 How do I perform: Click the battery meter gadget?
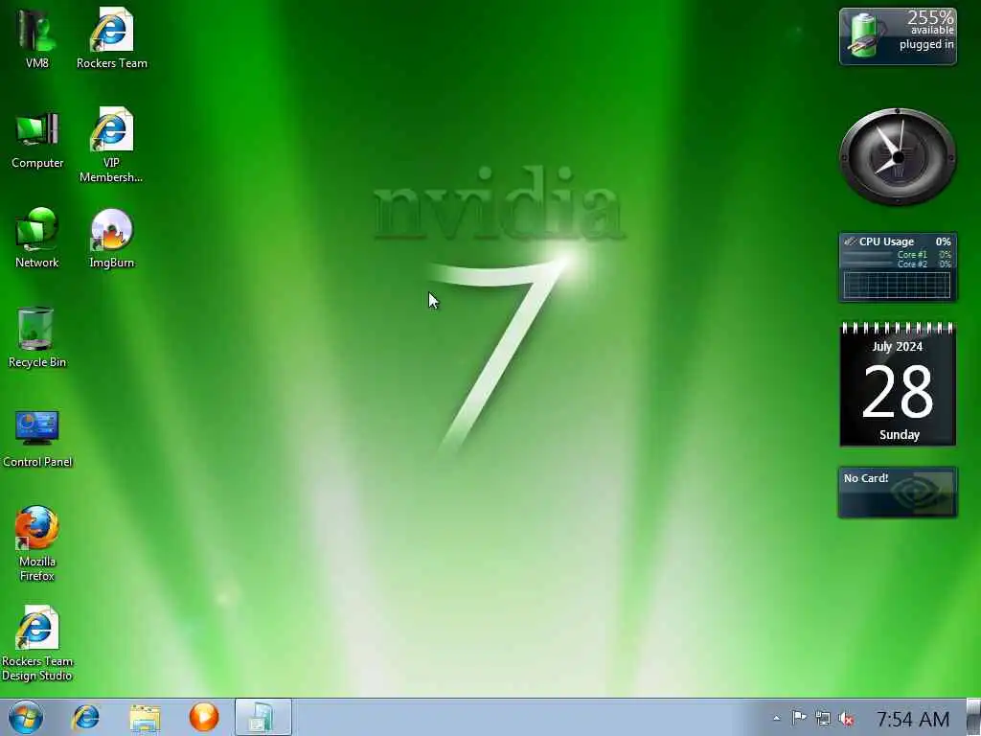tap(898, 36)
